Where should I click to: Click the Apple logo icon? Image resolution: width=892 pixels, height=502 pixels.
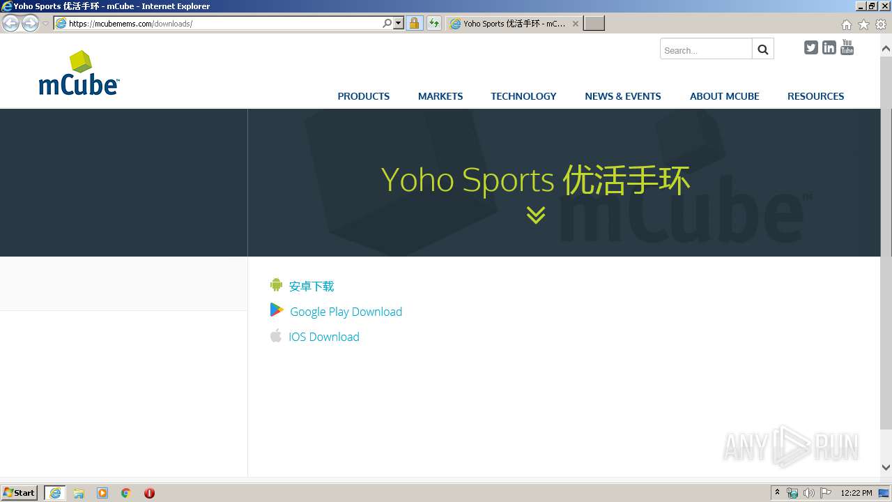click(x=276, y=336)
